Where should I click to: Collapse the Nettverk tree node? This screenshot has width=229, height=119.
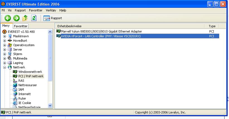pyautogui.click(x=4, y=67)
